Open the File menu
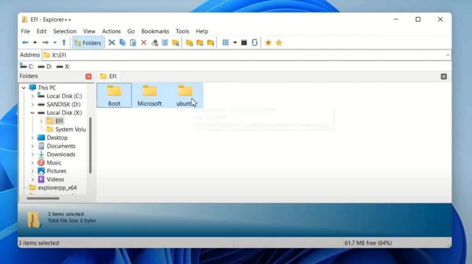Viewport: 472px width, 264px height. [x=25, y=31]
